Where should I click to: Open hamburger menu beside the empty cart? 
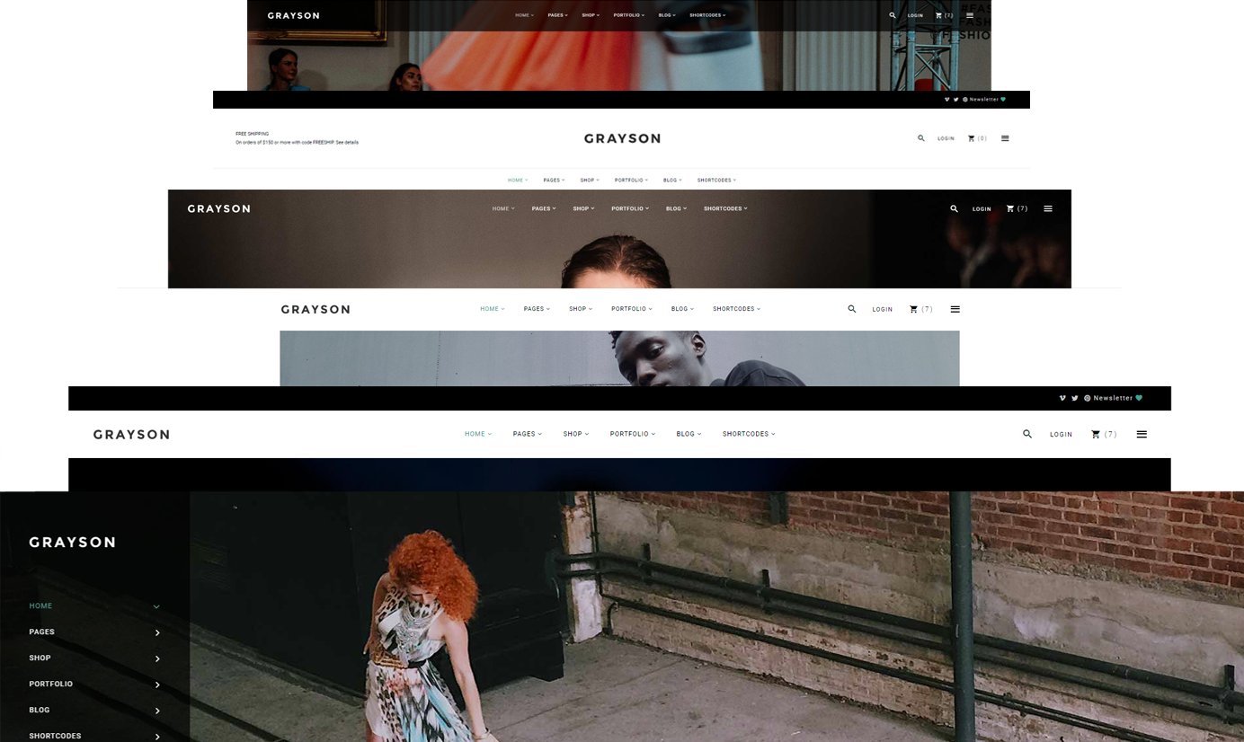click(x=1005, y=138)
